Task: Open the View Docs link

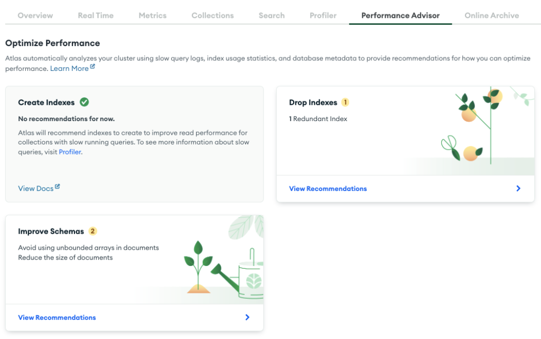Action: click(x=35, y=188)
